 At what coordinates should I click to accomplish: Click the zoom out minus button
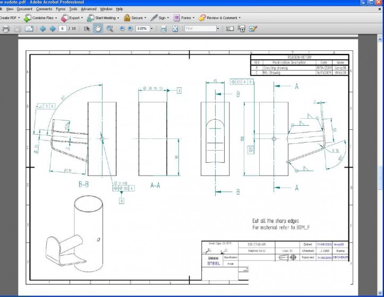pyautogui.click(x=122, y=29)
